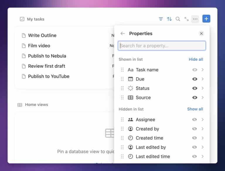225x171 pixels.
Task: Click the Created time clock icon
Action: pos(130,138)
